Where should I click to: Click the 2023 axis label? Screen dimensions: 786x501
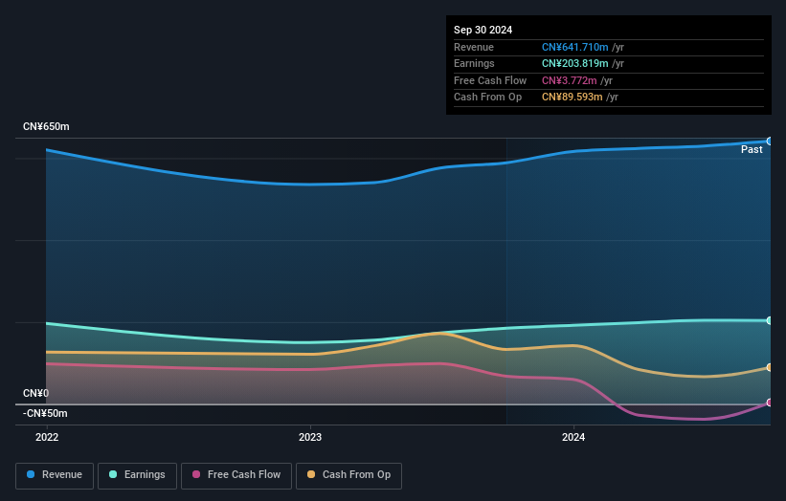310,438
